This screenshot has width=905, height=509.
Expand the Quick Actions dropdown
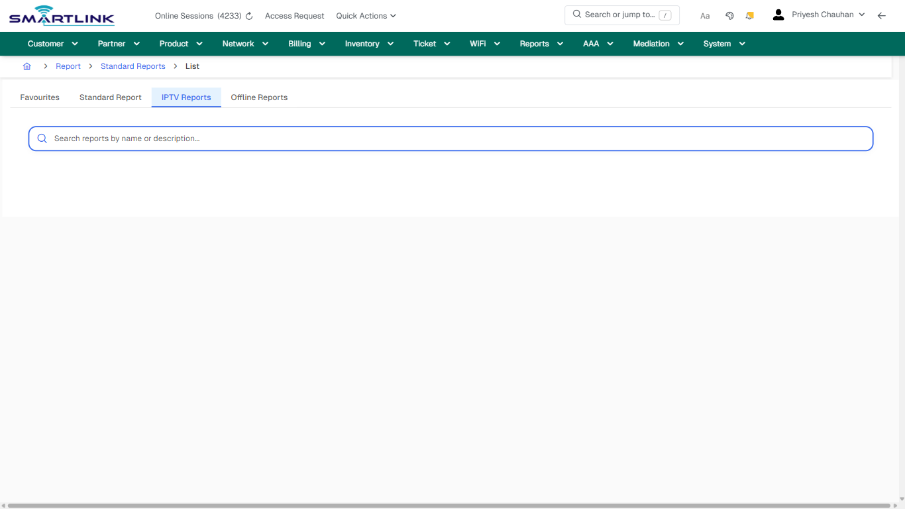click(365, 15)
